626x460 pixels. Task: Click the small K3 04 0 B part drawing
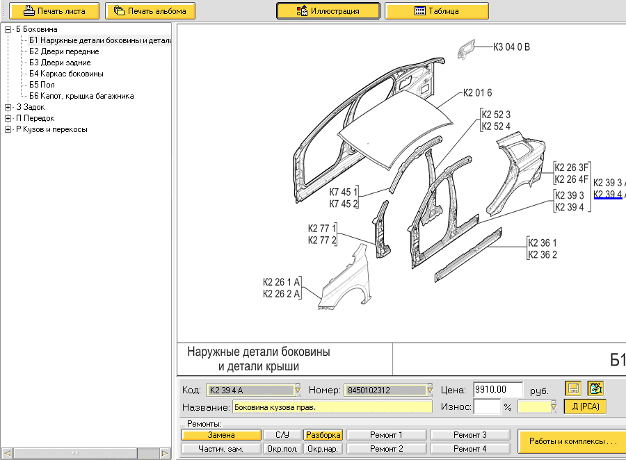tap(466, 50)
